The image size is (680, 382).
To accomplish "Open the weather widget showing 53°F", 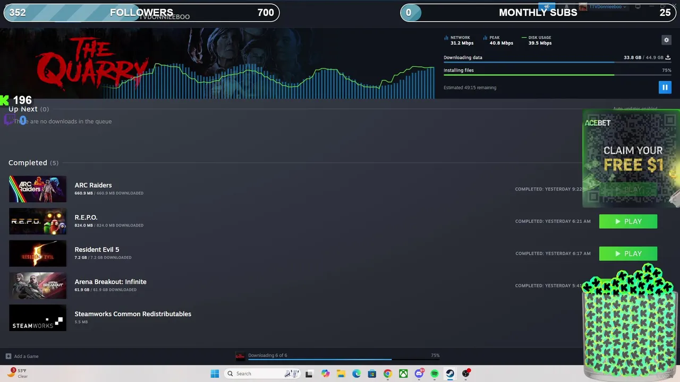I will [x=18, y=373].
